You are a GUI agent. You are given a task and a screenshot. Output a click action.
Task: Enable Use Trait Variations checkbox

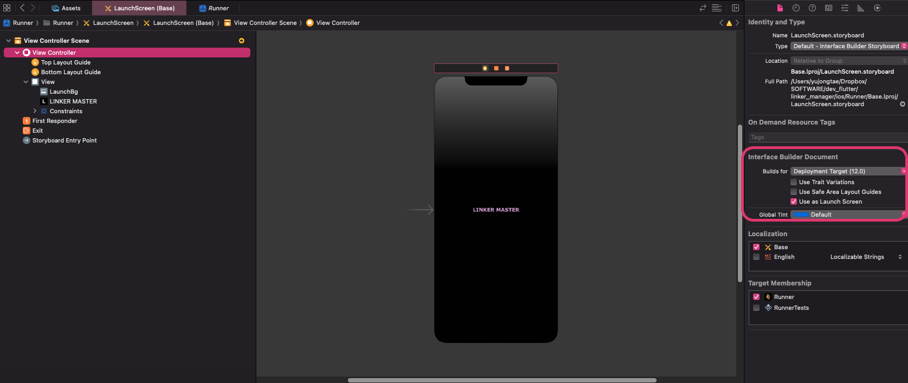click(x=794, y=182)
